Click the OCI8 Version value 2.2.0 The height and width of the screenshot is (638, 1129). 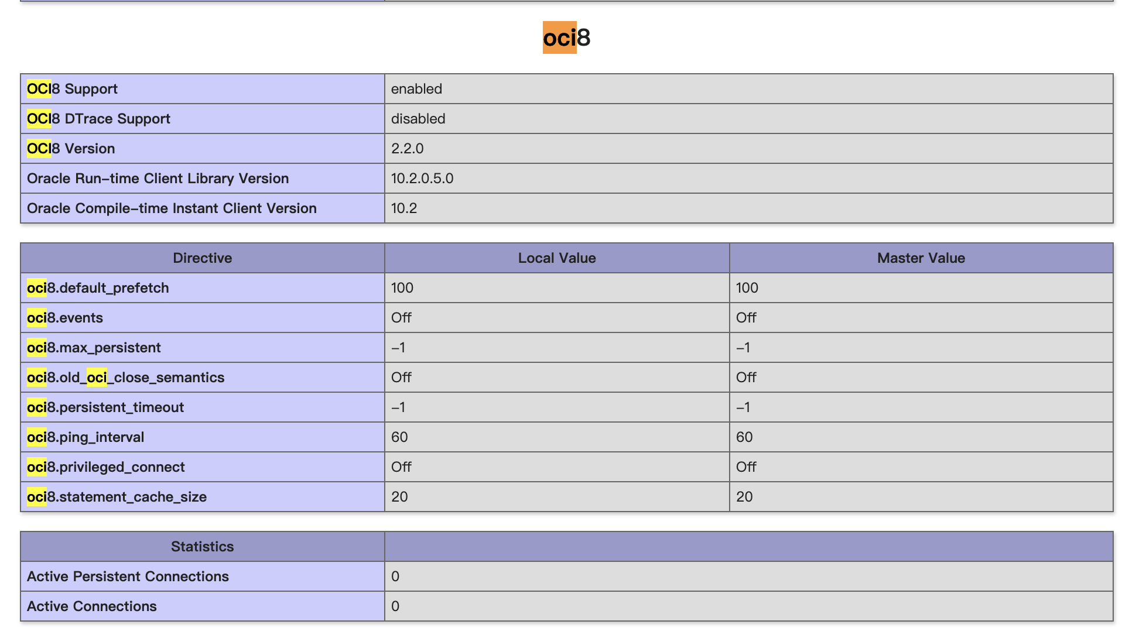tap(407, 149)
